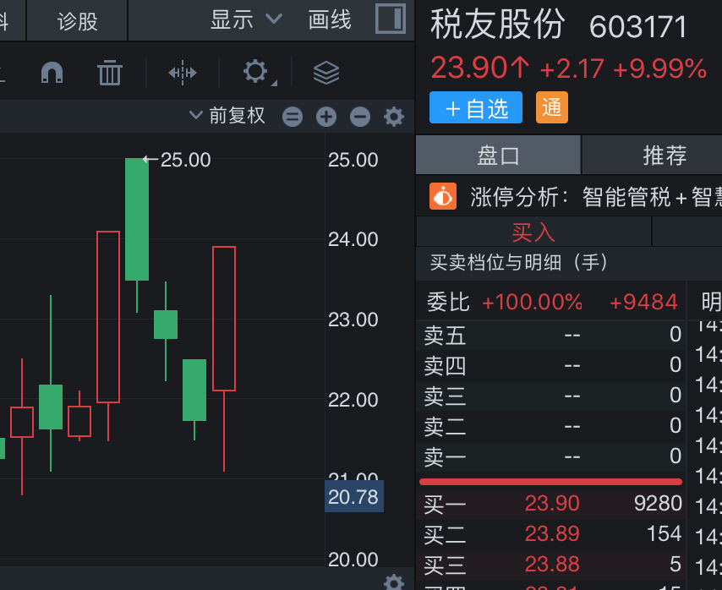Click the round plus zoom-in icon
Viewport: 722px width, 590px height.
coord(326,117)
